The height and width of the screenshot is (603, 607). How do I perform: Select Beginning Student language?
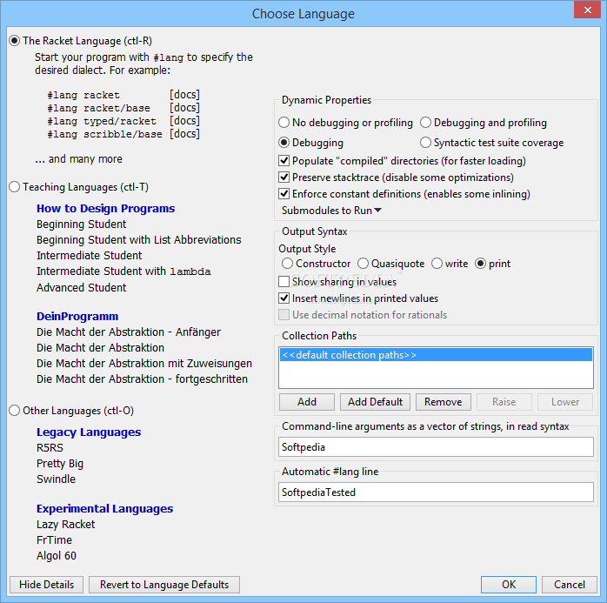click(81, 224)
